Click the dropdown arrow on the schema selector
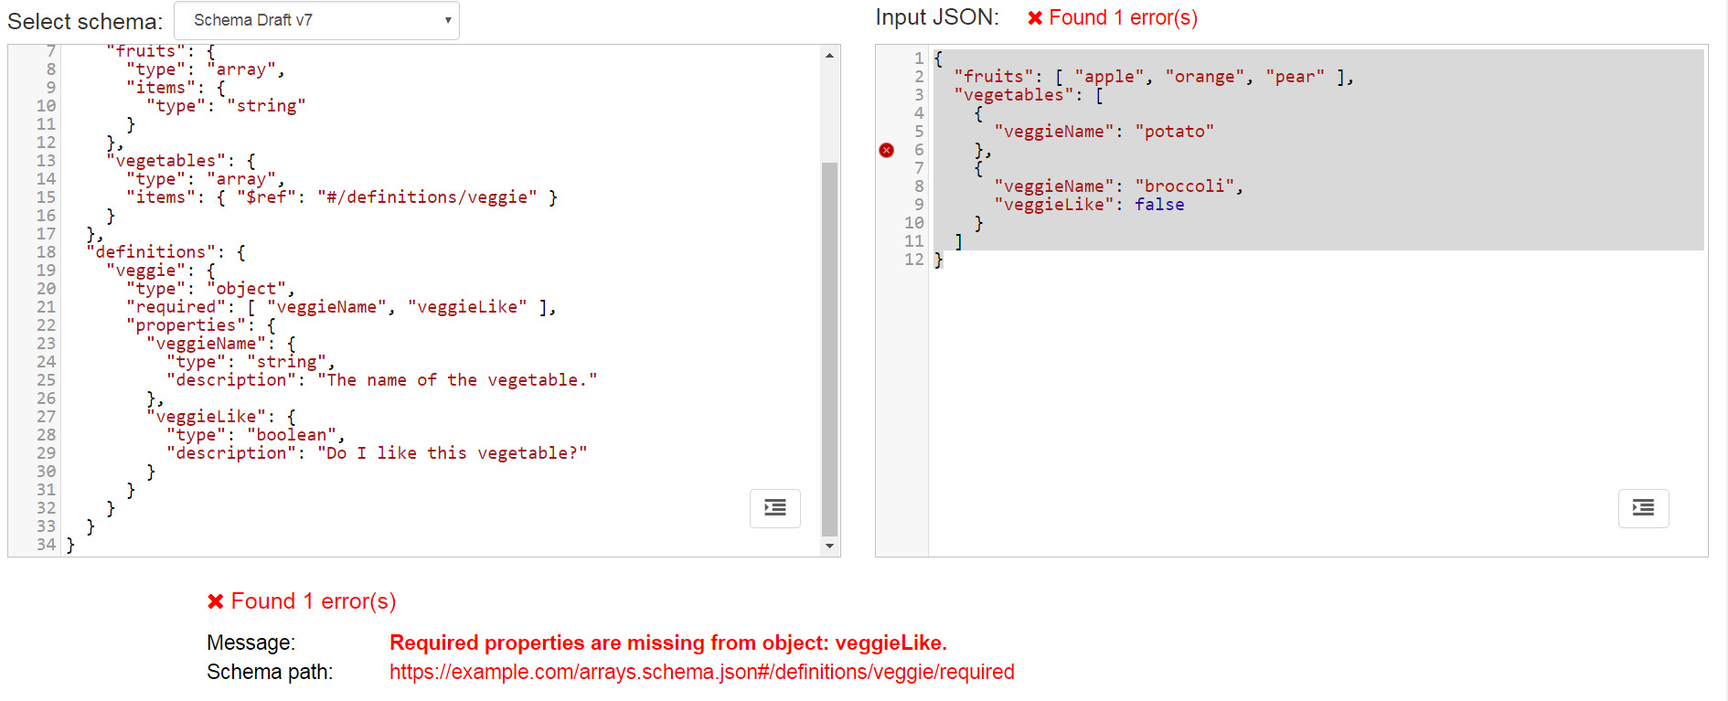 pyautogui.click(x=446, y=20)
